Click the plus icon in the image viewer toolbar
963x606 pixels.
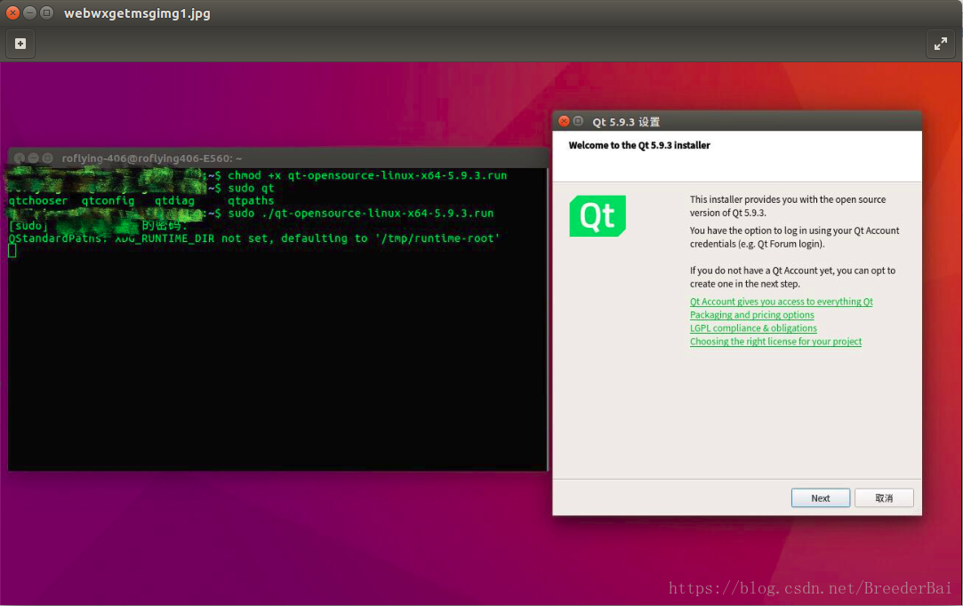coord(20,44)
